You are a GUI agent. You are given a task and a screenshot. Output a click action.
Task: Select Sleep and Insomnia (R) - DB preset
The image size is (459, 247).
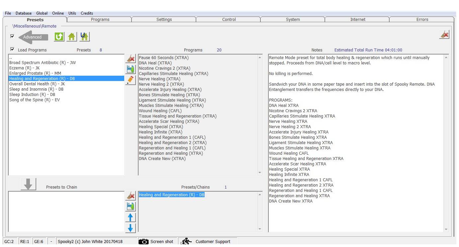(x=66, y=89)
